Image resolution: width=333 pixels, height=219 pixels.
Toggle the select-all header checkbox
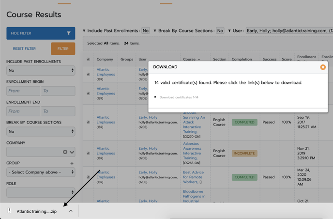click(x=88, y=59)
